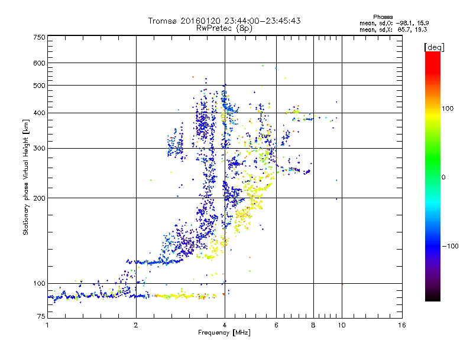Click the "Frequency [MHz]" axis label
The height and width of the screenshot is (354, 473).
pyautogui.click(x=224, y=333)
